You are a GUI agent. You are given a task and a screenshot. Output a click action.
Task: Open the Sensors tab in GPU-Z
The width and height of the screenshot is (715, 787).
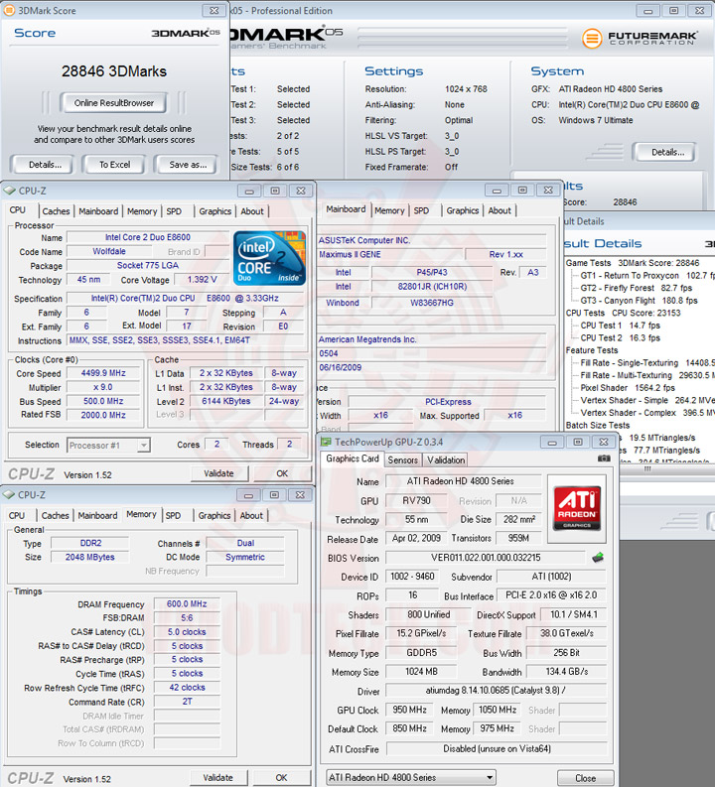pyautogui.click(x=403, y=459)
